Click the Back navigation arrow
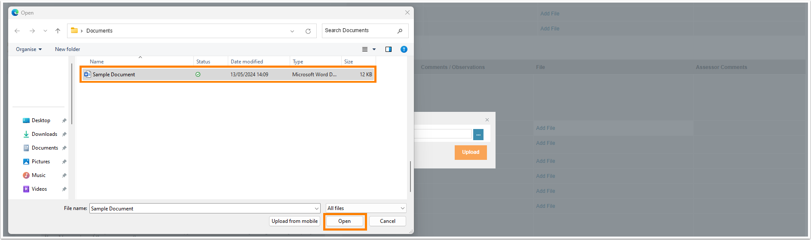 17,31
